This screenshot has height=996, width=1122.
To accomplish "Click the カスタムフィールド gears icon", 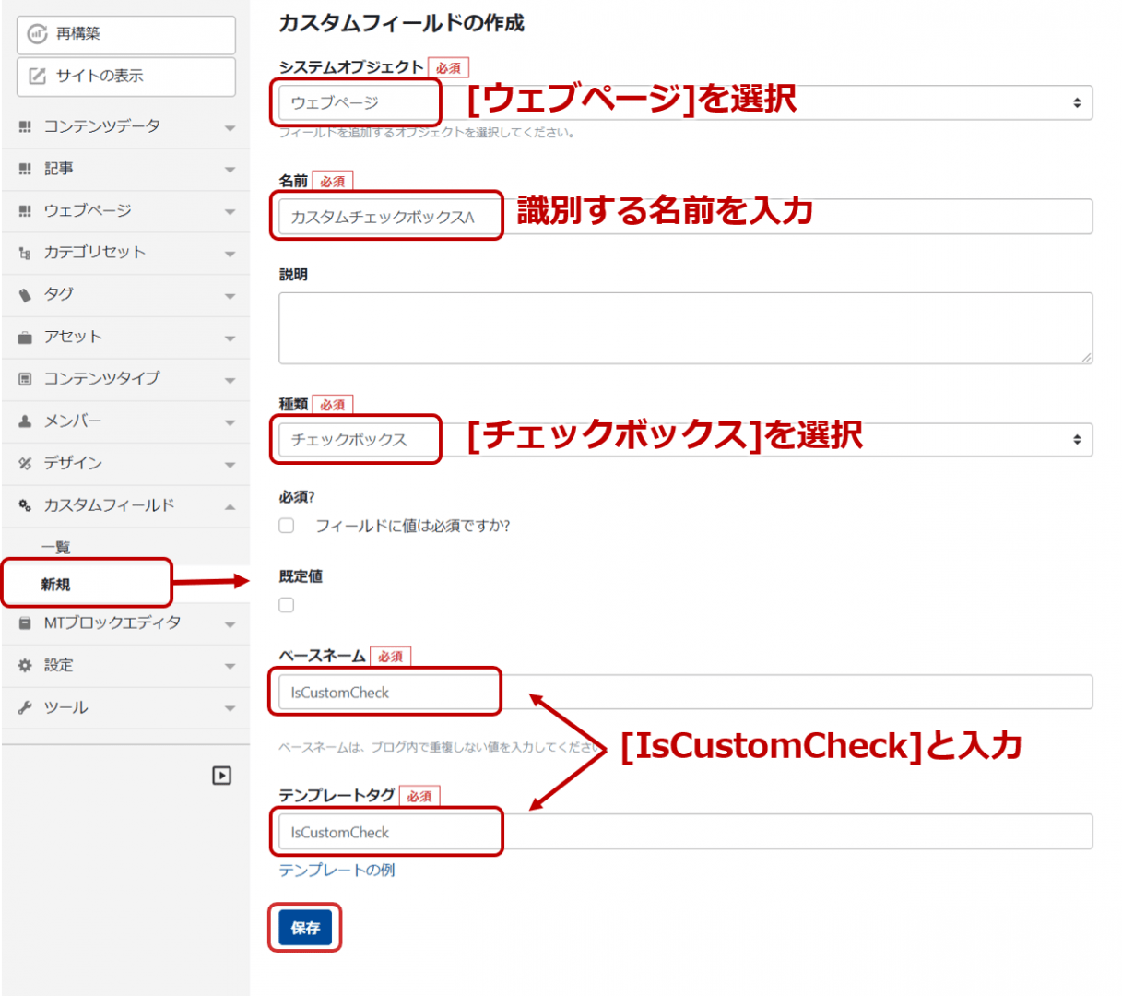I will pyautogui.click(x=25, y=505).
